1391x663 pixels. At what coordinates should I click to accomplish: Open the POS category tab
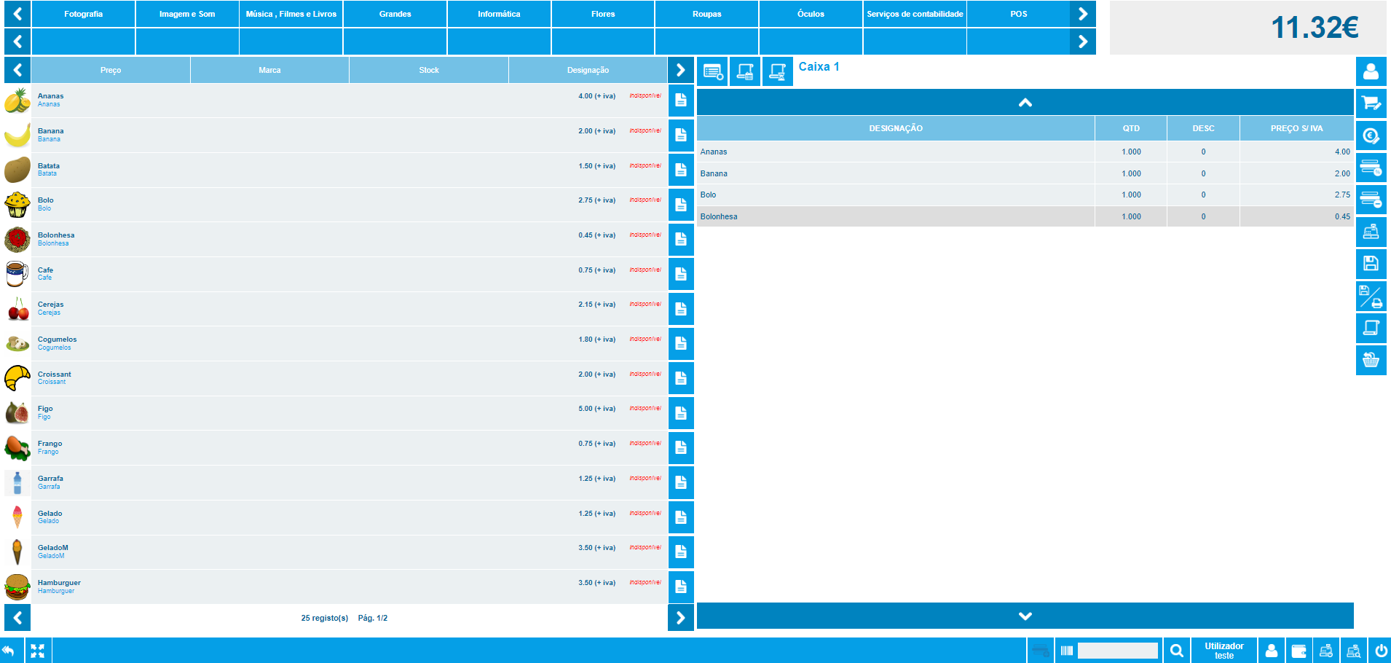1018,14
